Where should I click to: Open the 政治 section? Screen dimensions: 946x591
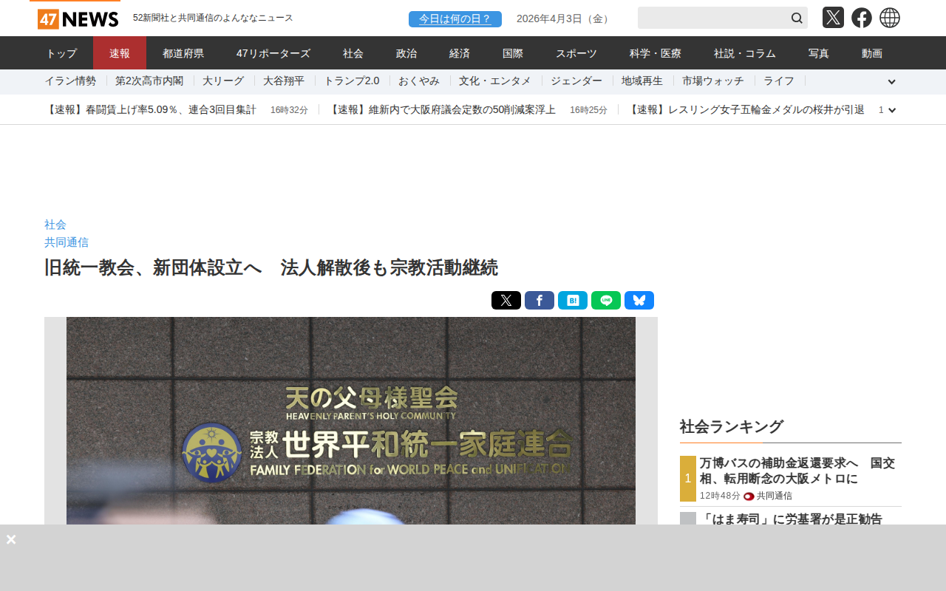pos(406,53)
